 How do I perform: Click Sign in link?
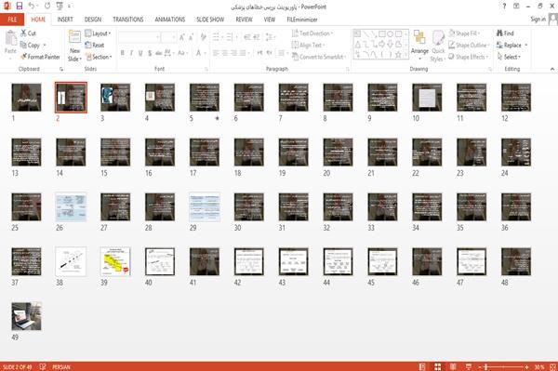[x=538, y=20]
